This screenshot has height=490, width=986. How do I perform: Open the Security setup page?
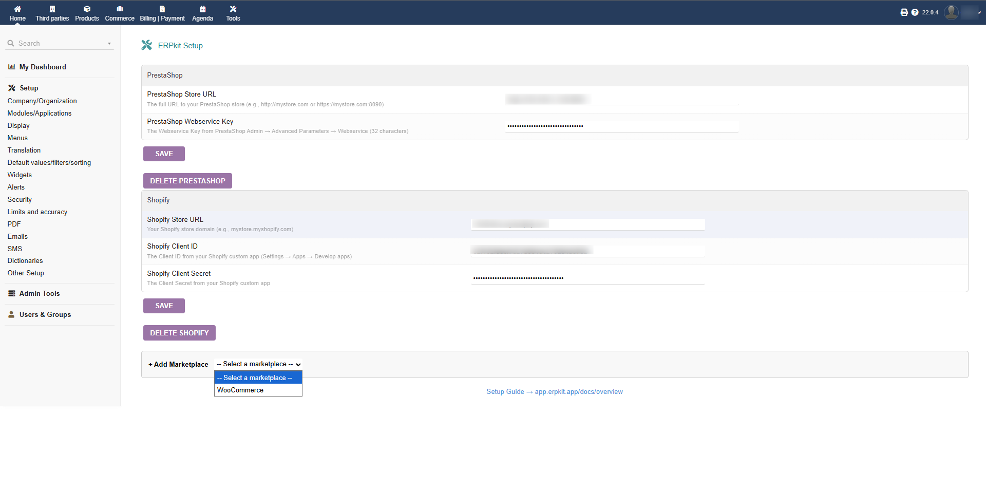click(20, 199)
